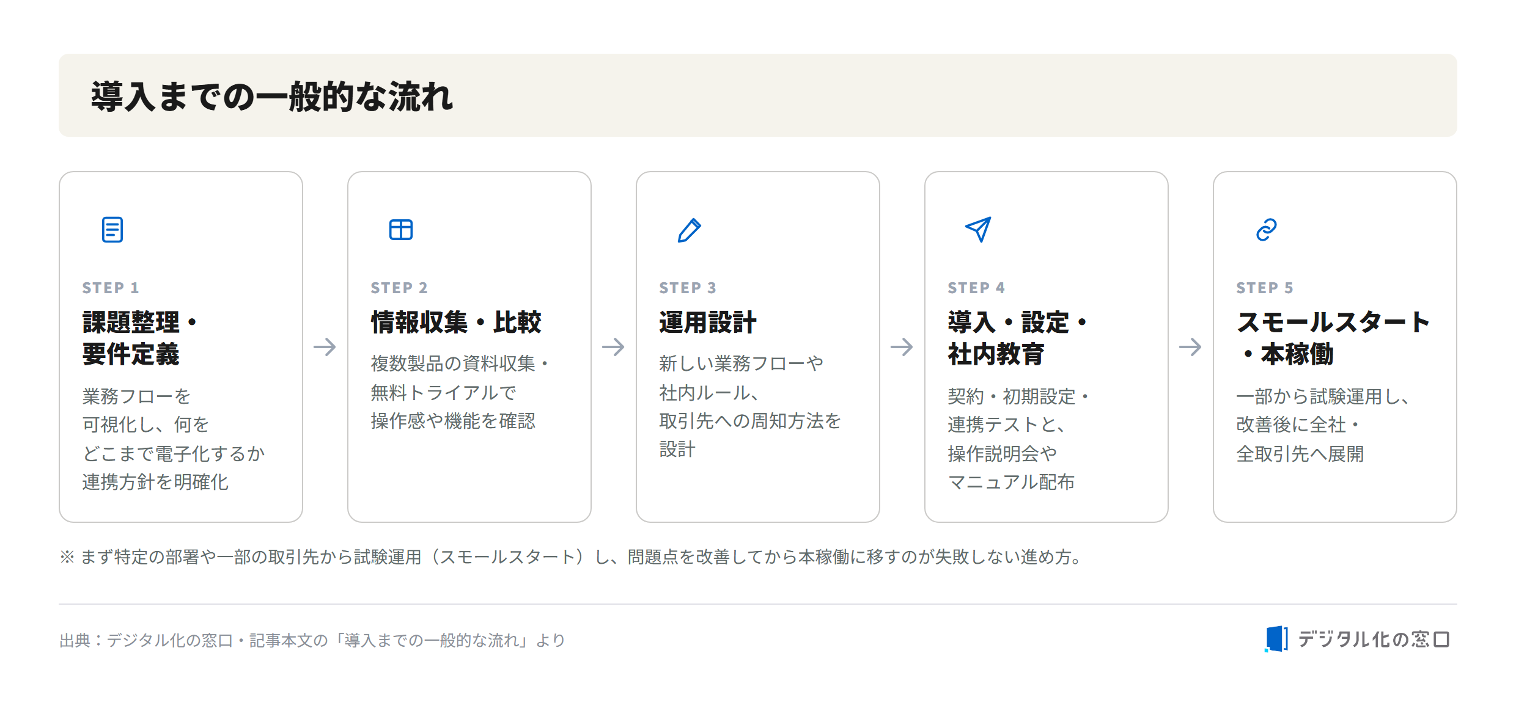1516x711 pixels.
Task: Select the pencil icon in STEP 3 card
Action: point(690,230)
